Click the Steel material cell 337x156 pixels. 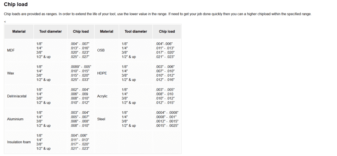click(x=101, y=119)
